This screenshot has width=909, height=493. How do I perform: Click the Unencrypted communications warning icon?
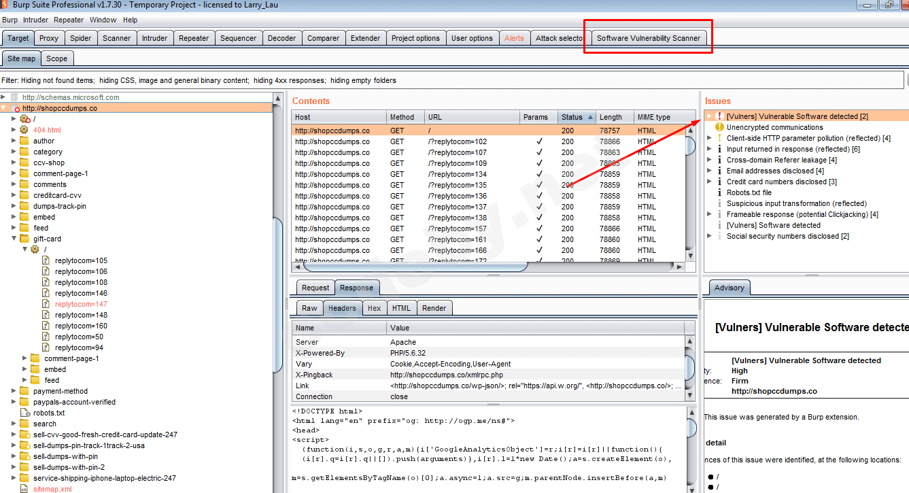tap(719, 127)
